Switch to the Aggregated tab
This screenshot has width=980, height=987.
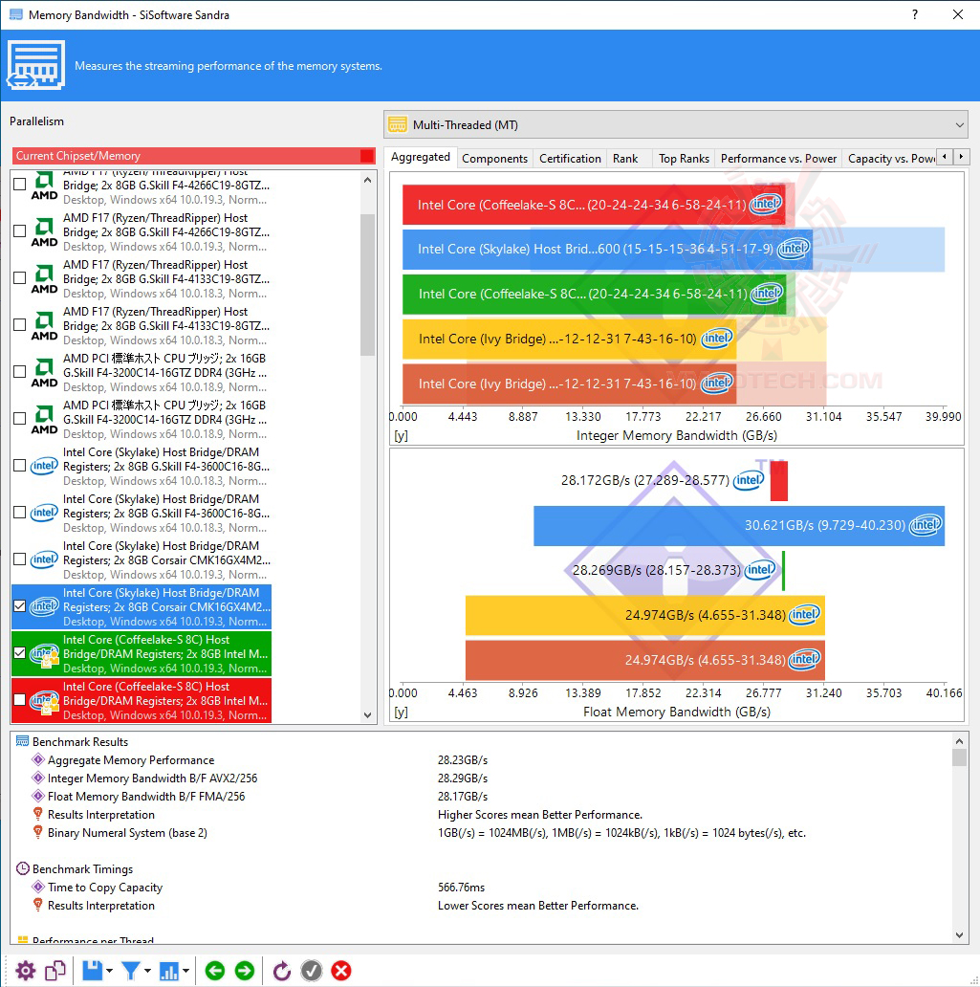(421, 157)
